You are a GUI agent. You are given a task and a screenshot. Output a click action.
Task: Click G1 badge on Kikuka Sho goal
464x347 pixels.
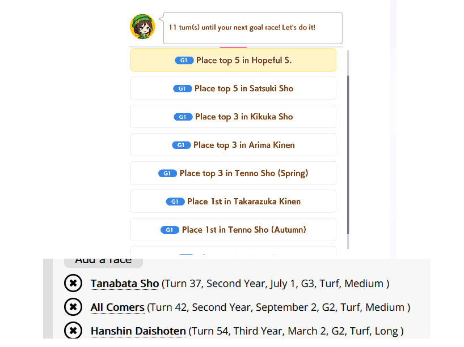183,117
